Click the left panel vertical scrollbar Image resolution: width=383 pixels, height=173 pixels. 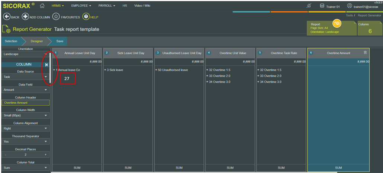pos(50,68)
